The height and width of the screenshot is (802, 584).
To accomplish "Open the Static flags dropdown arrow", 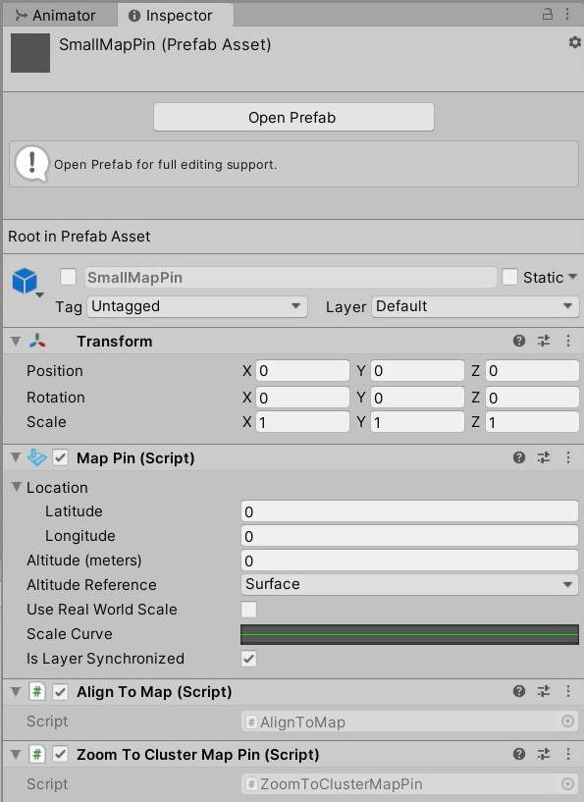I will (572, 277).
